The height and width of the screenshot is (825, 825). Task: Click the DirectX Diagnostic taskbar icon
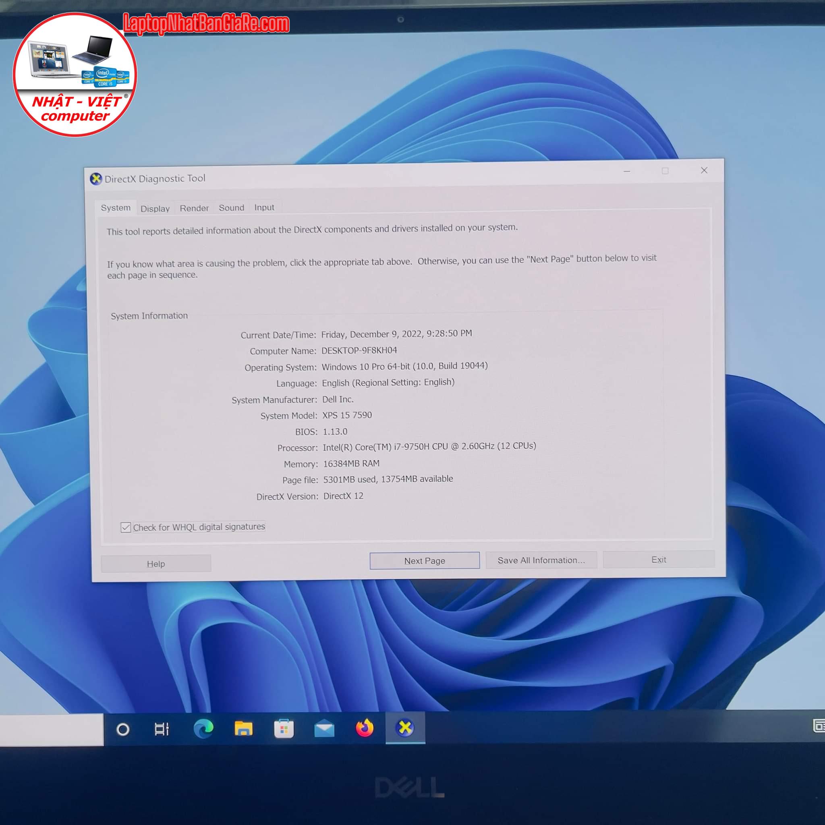point(405,728)
